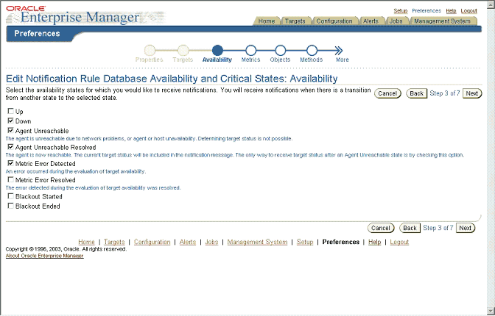Click the Targets step circle icon

pyautogui.click(x=183, y=50)
